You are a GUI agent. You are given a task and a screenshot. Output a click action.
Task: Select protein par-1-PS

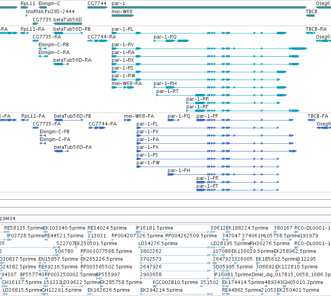coord(208,159)
